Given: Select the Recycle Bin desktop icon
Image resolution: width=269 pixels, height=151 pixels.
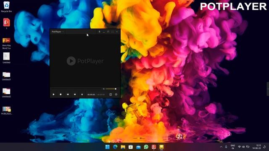Looking at the screenshot, I should (6, 7).
